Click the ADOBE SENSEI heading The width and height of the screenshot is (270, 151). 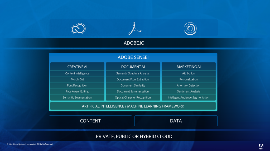[x=133, y=57]
